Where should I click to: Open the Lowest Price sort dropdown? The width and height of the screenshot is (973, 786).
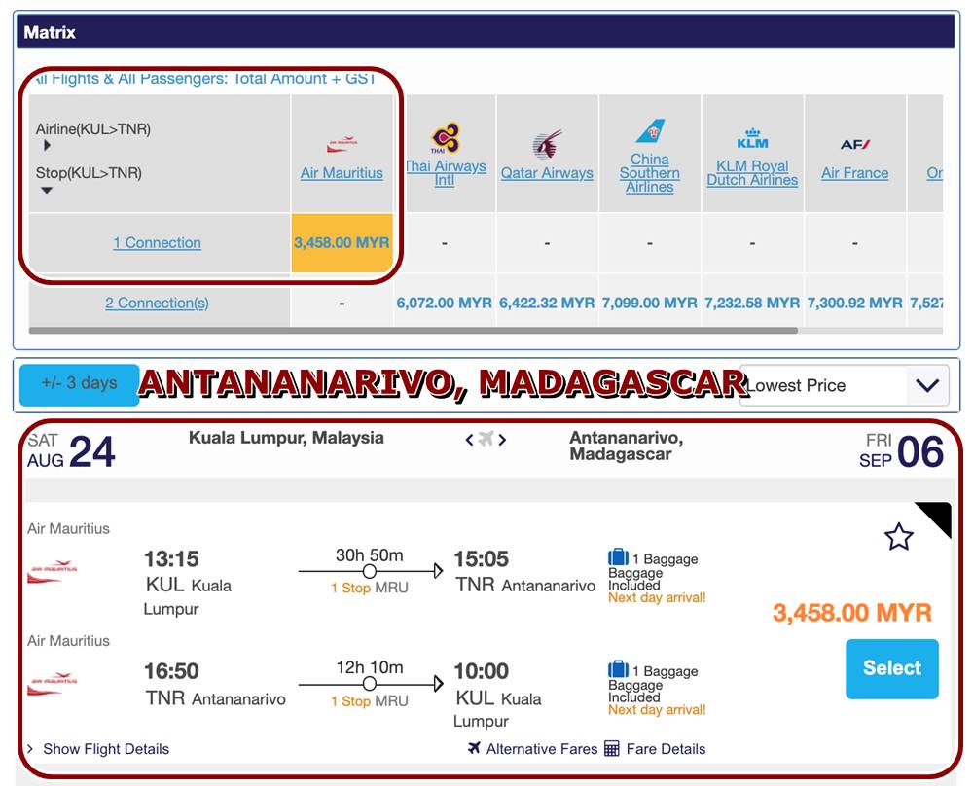(x=845, y=385)
